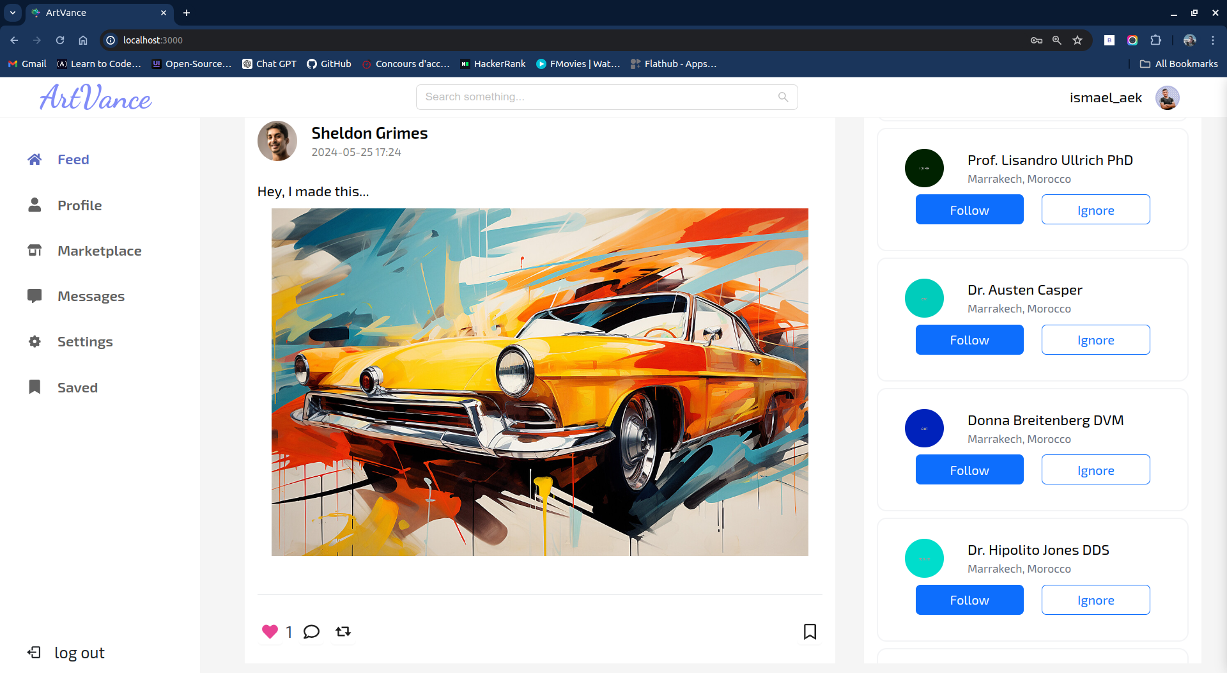Open the abstract car painting image
This screenshot has width=1227, height=673.
click(539, 382)
